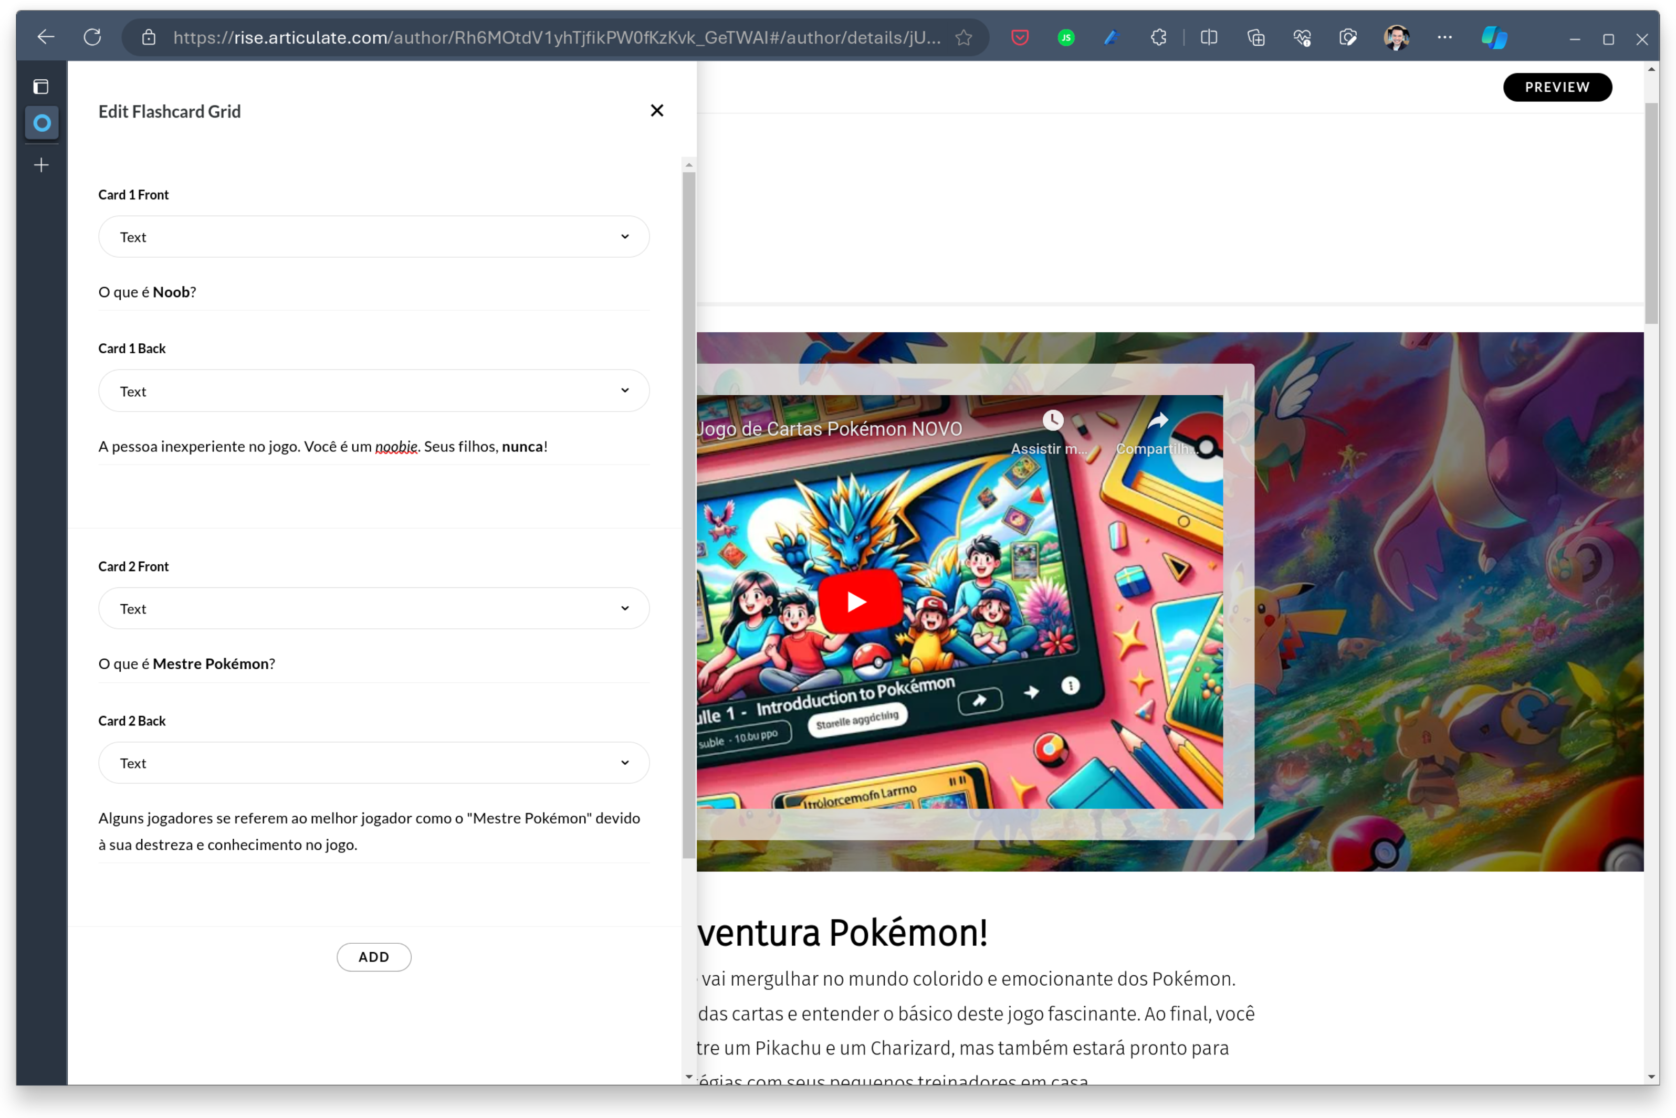Add new tab with plus icon
Viewport: 1676px width, 1118px height.
(41, 165)
